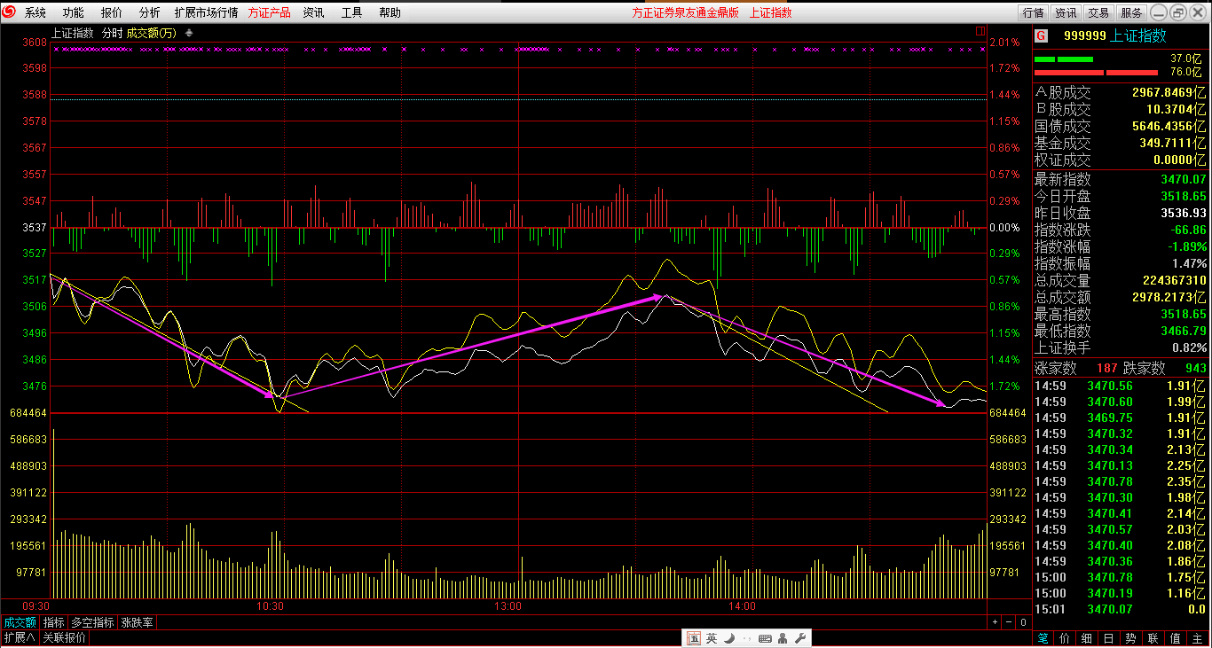Select the 细 tab in bottom right
The width and height of the screenshot is (1212, 648).
coord(1087,638)
